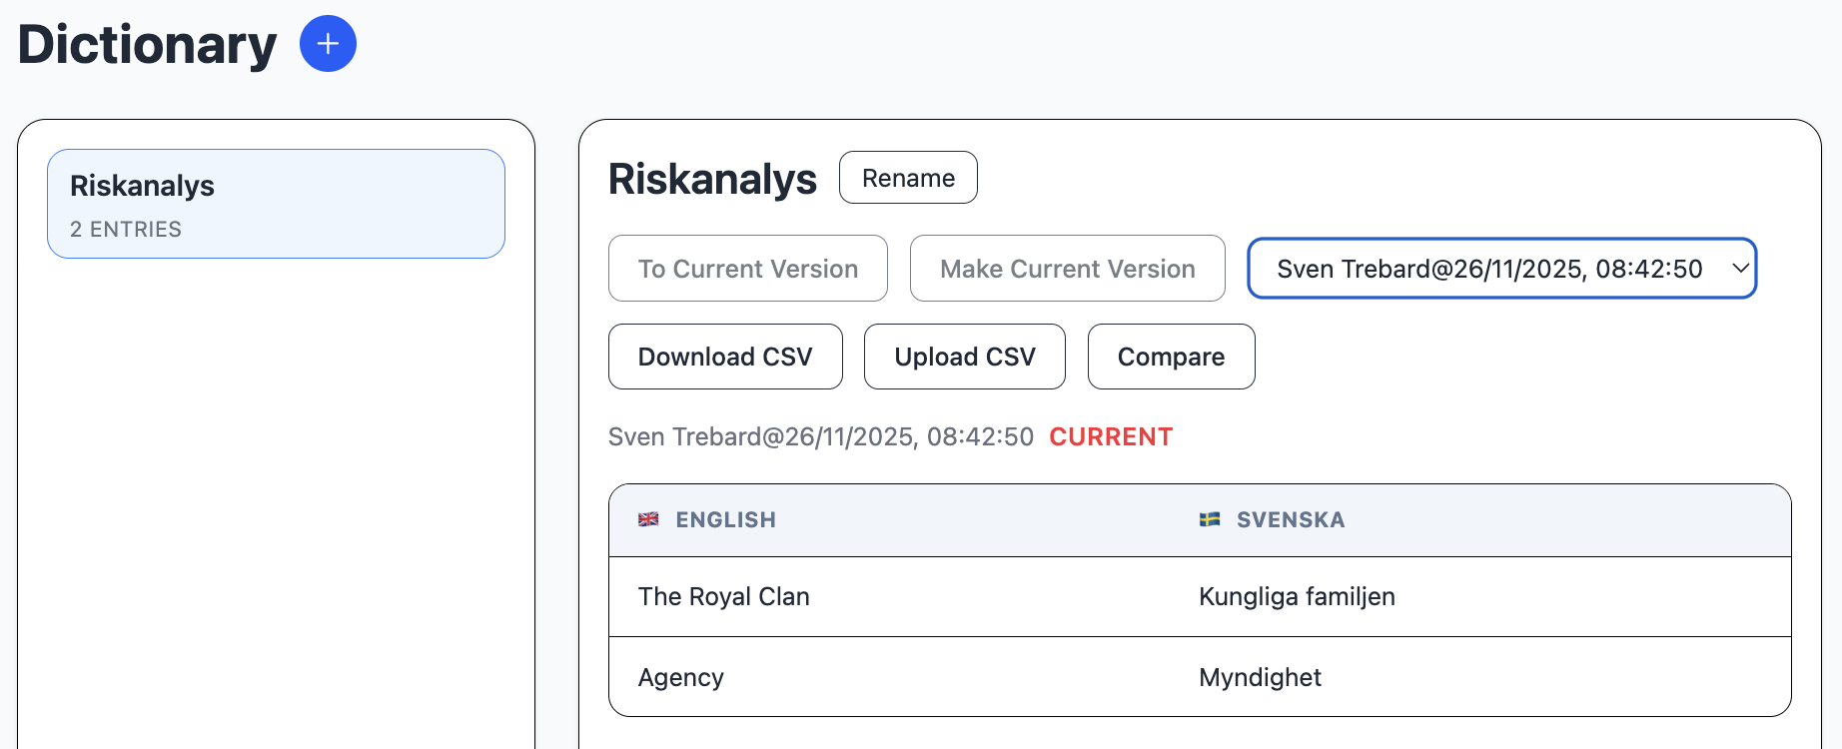Click the blue plus icon to add dictionary
This screenshot has width=1842, height=749.
point(328,44)
